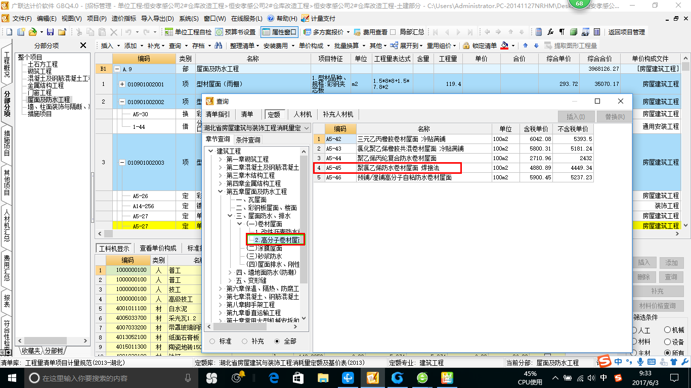Click the 材料价格查询 button
The width and height of the screenshot is (691, 388).
pos(657,306)
